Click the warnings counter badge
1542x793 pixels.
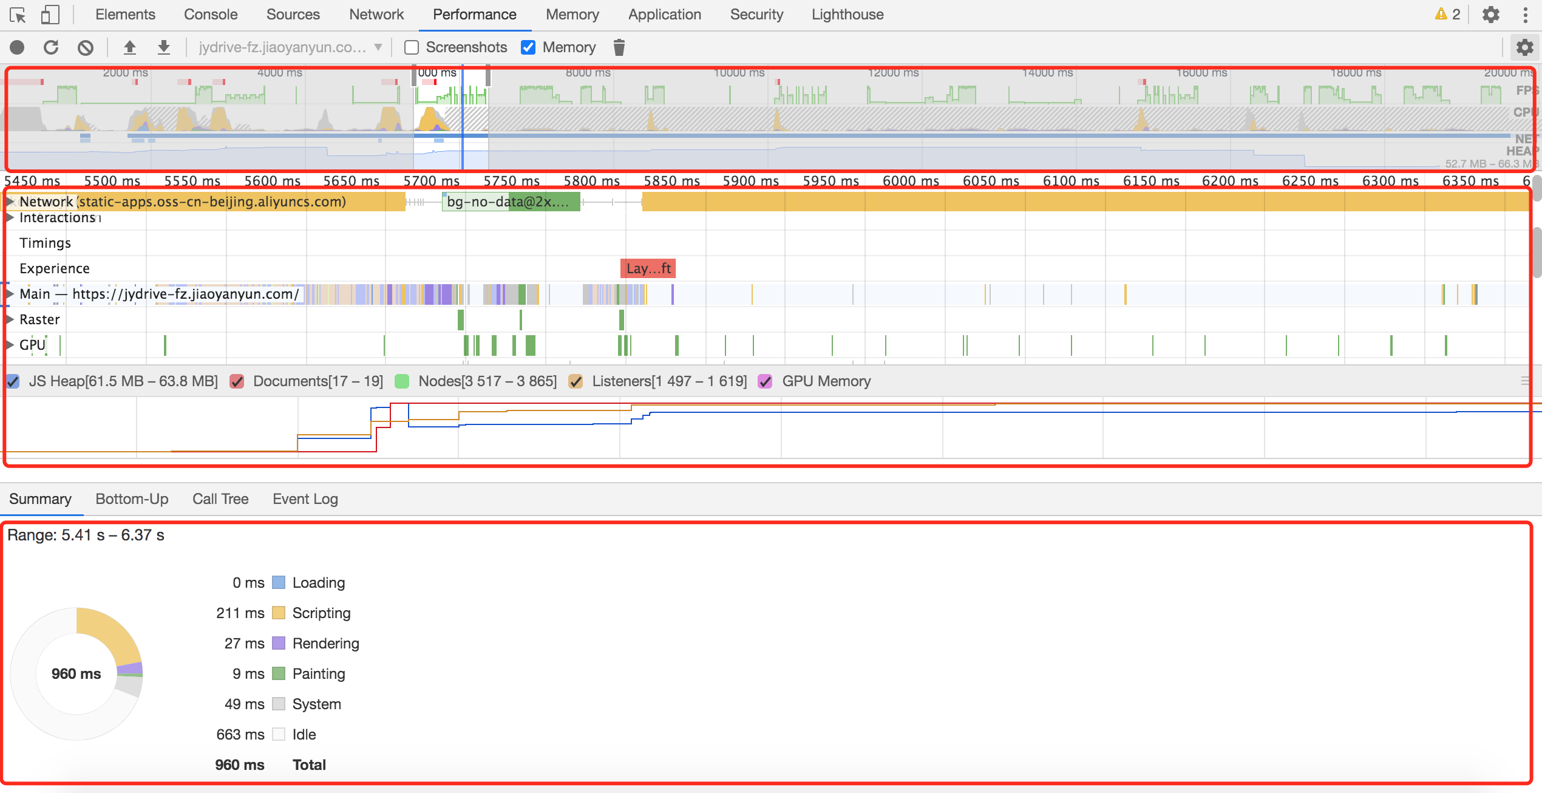(x=1447, y=14)
